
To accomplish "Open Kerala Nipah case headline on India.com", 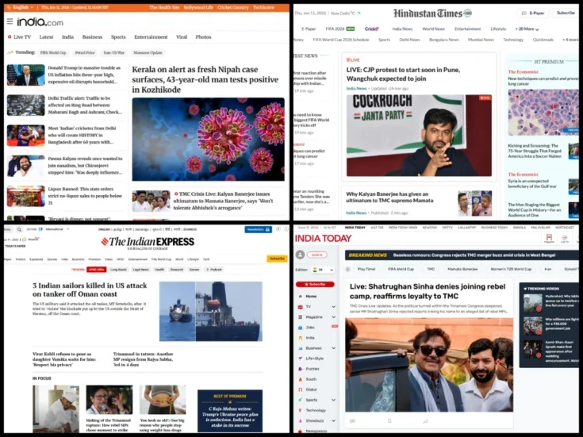I will 205,79.
